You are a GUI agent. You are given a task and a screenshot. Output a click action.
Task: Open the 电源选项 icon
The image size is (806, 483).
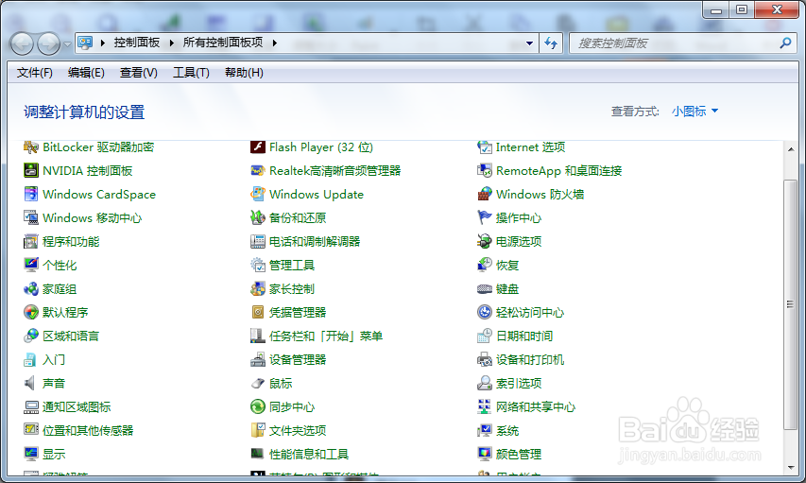(x=484, y=241)
